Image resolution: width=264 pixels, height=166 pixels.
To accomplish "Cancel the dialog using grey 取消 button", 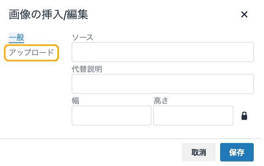I will pos(199,152).
